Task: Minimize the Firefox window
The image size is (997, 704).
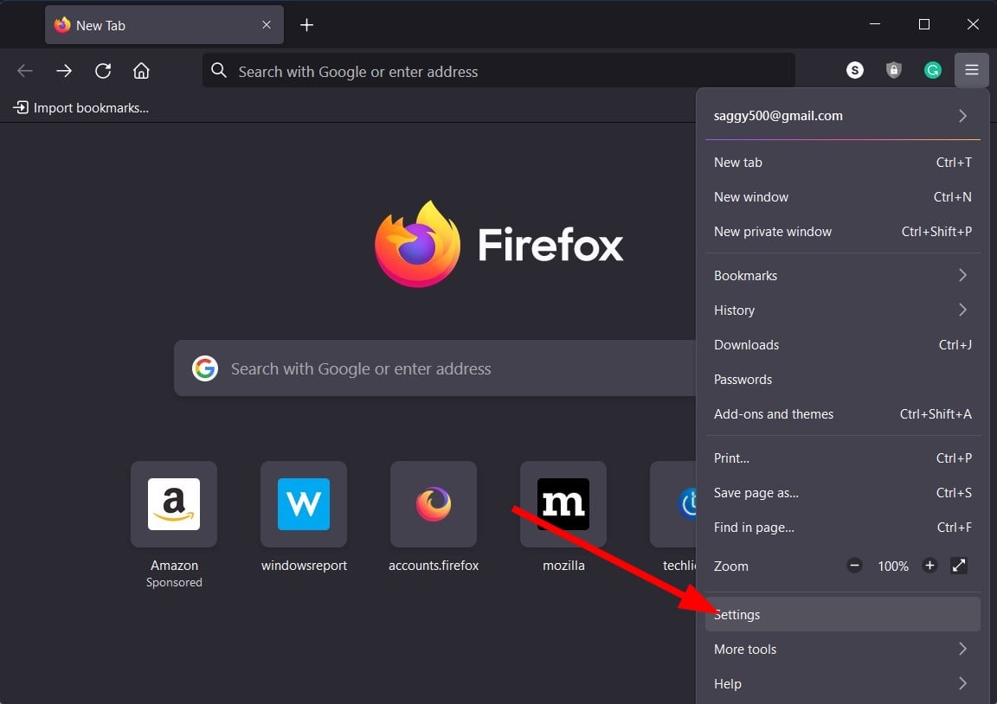Action: click(x=875, y=24)
